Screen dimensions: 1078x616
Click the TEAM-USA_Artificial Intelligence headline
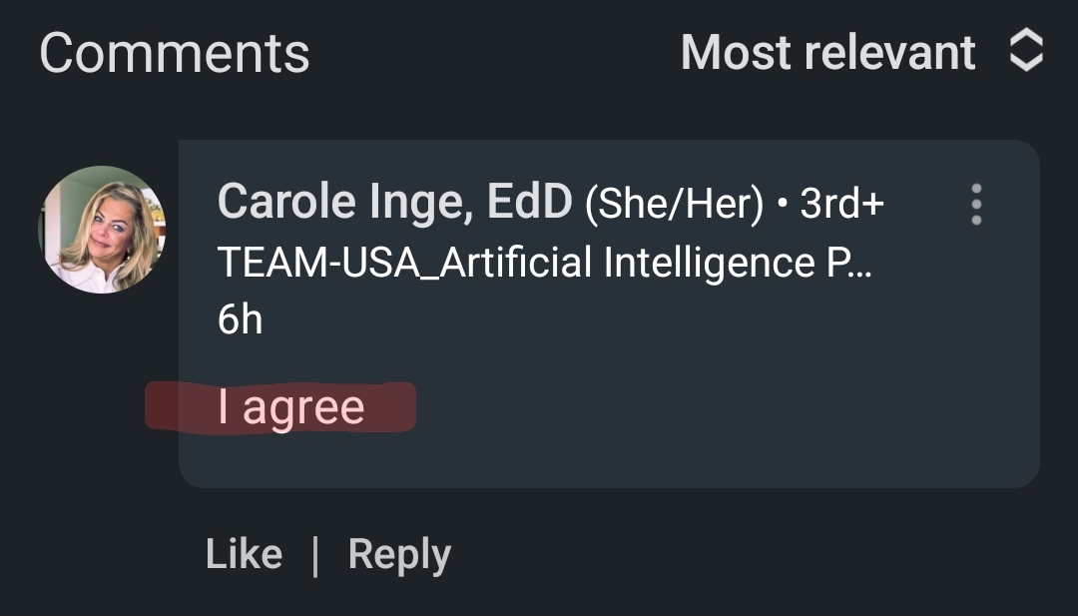click(545, 262)
